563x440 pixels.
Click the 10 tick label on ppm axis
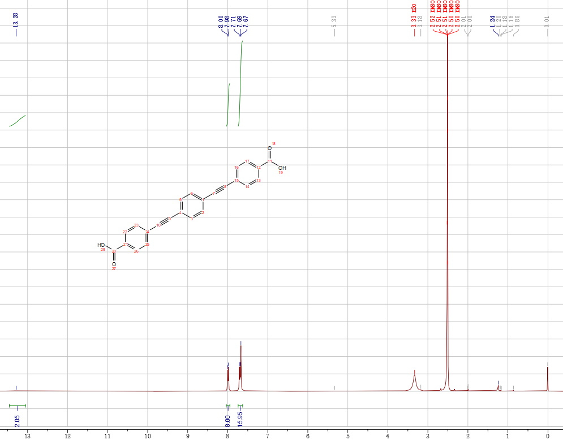click(x=148, y=436)
